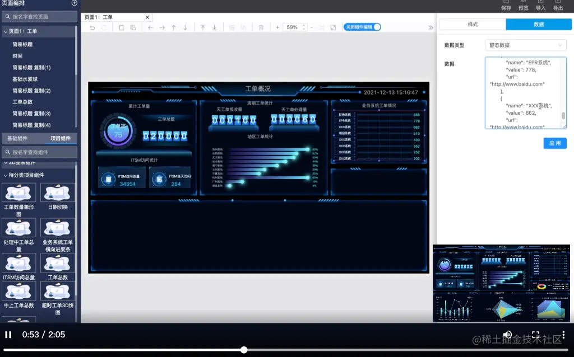Pick the 日期切换 component thumbnail

pos(58,192)
